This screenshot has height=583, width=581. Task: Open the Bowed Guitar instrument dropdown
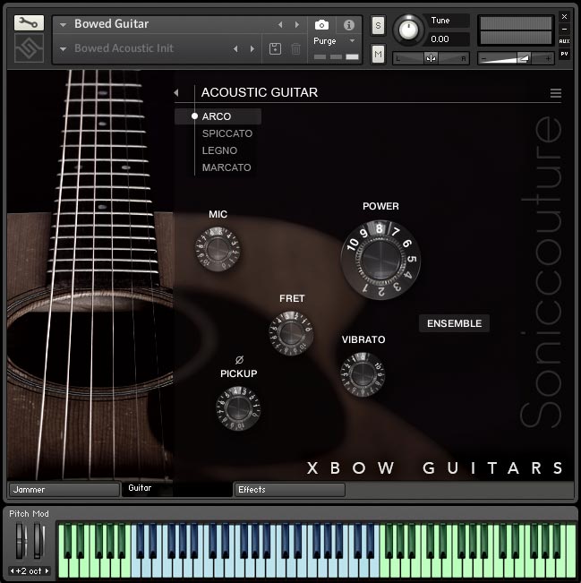pos(64,25)
